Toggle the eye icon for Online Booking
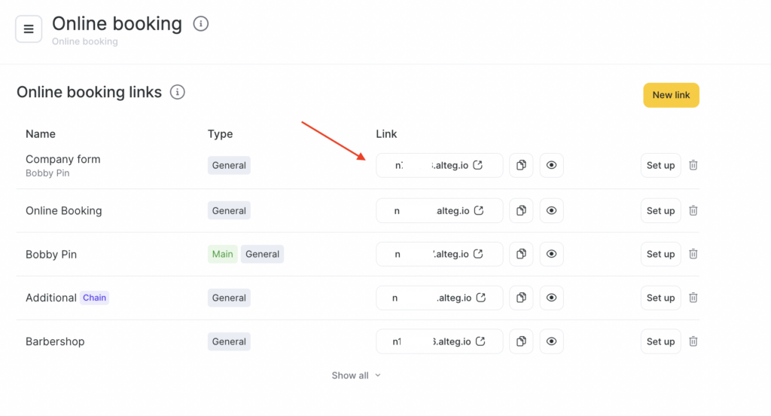The width and height of the screenshot is (771, 416). (552, 211)
